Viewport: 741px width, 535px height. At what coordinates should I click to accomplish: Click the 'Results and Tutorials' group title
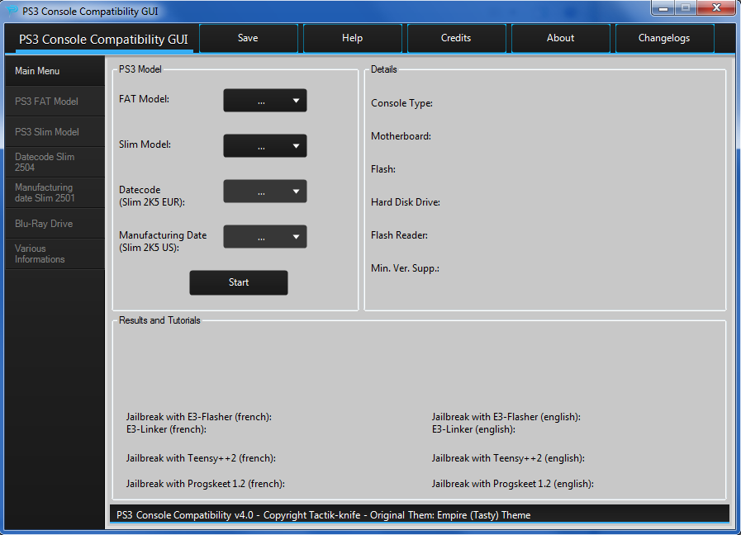click(159, 320)
